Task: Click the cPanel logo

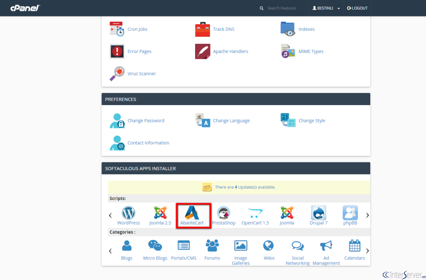Action: [x=25, y=8]
